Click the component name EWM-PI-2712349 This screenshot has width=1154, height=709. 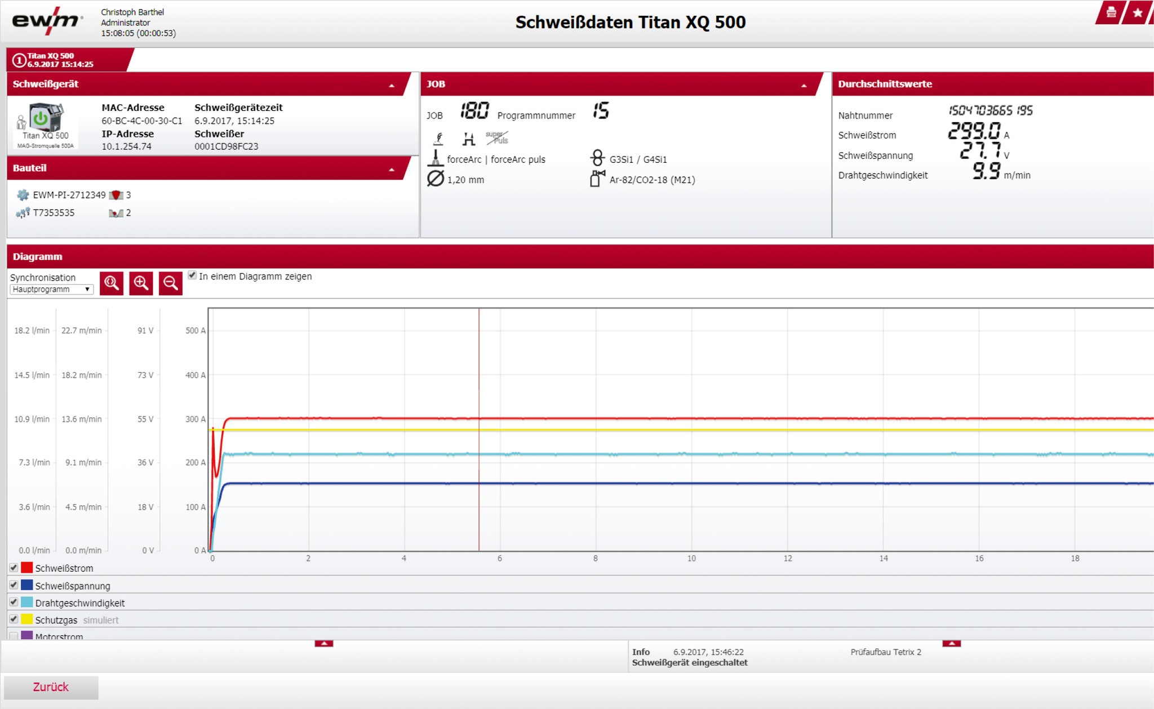click(x=69, y=195)
